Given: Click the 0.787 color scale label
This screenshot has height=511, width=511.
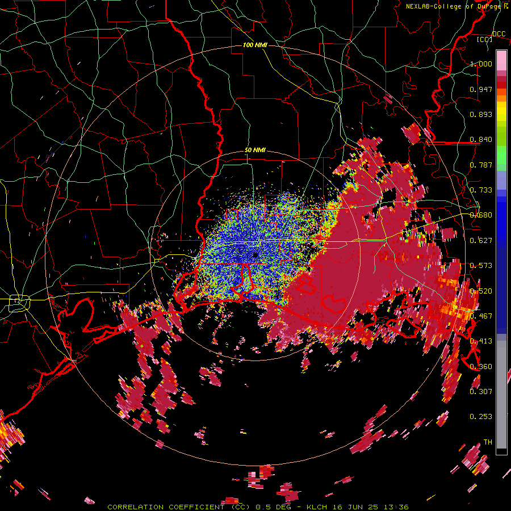Looking at the screenshot, I should pyautogui.click(x=481, y=165).
